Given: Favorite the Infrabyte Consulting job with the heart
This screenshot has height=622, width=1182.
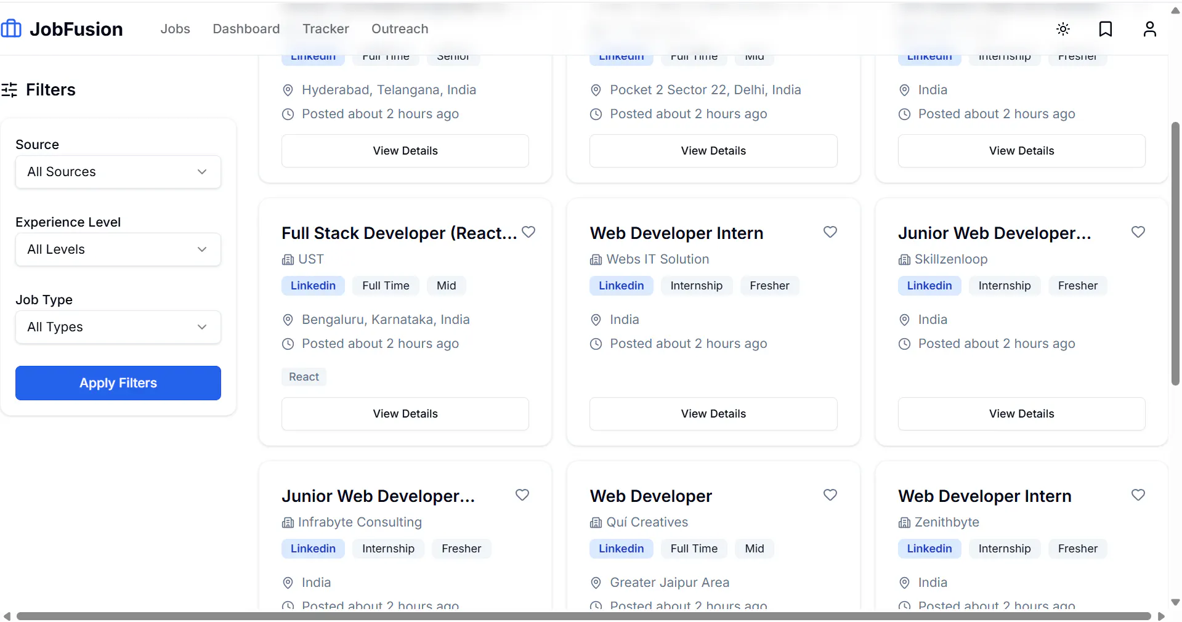Looking at the screenshot, I should pos(522,495).
